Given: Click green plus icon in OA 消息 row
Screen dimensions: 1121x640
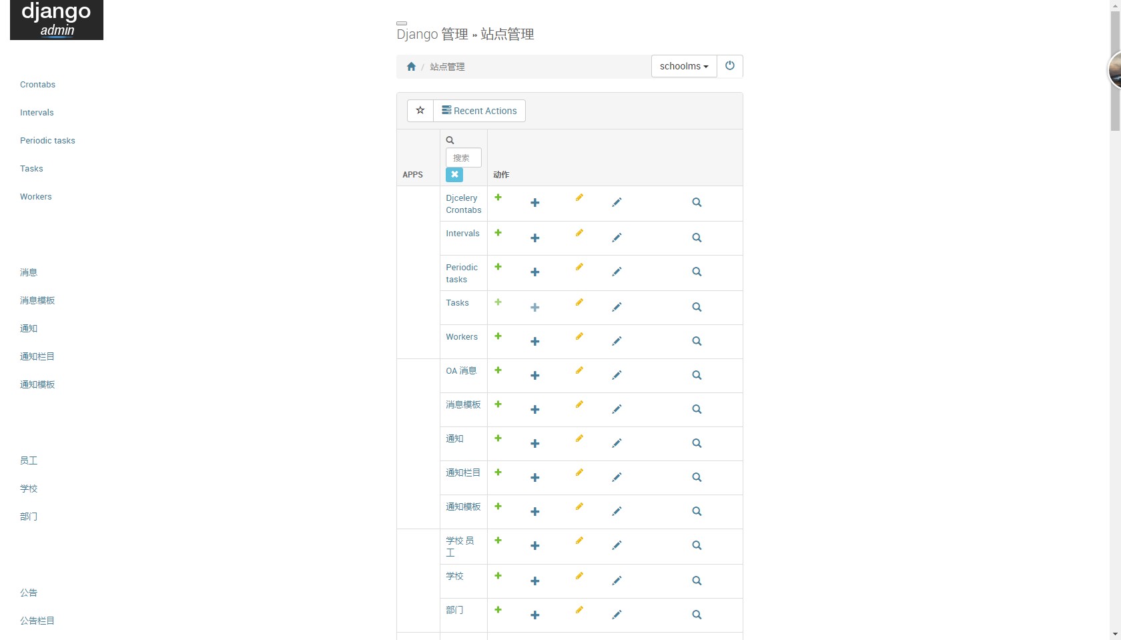Looking at the screenshot, I should [498, 370].
